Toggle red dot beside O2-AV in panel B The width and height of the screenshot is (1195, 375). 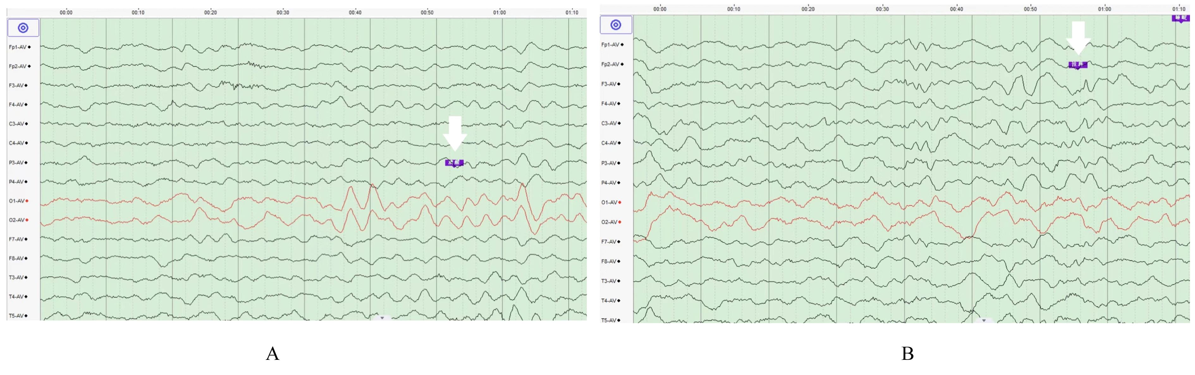[620, 222]
